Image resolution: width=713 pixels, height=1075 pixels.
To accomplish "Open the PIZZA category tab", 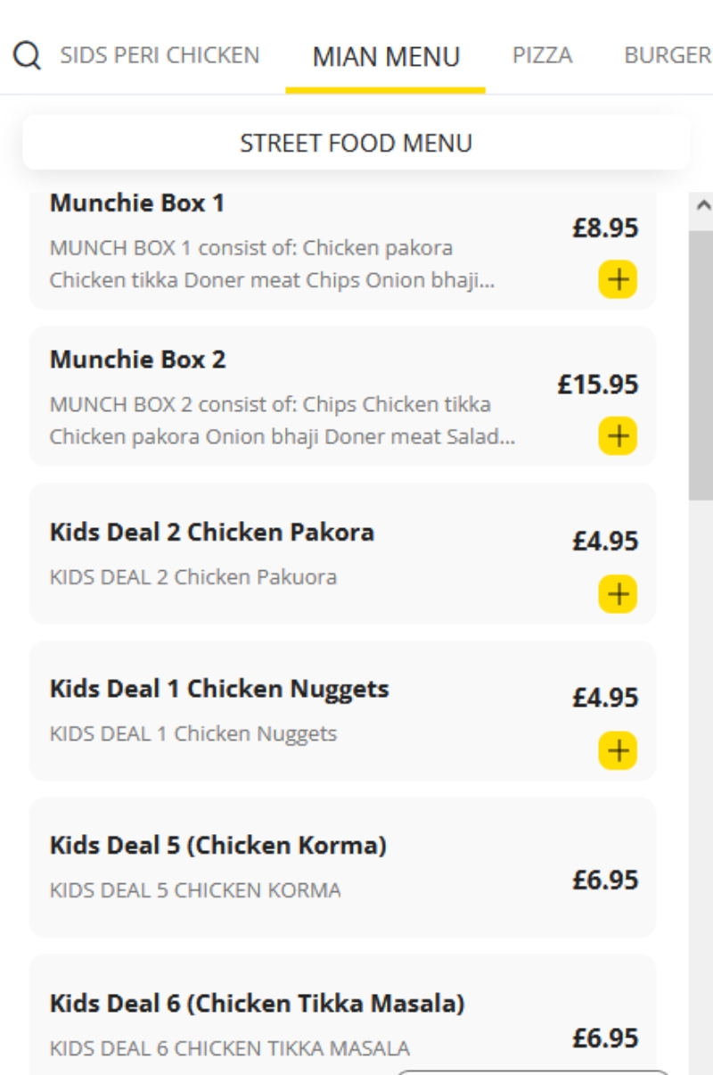I will click(x=542, y=55).
